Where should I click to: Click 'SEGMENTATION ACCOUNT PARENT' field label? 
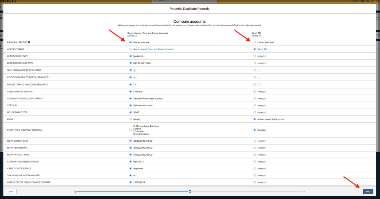(25, 98)
